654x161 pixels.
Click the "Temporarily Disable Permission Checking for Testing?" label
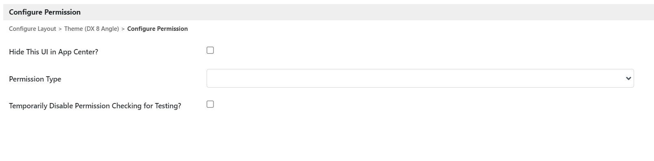pos(95,106)
